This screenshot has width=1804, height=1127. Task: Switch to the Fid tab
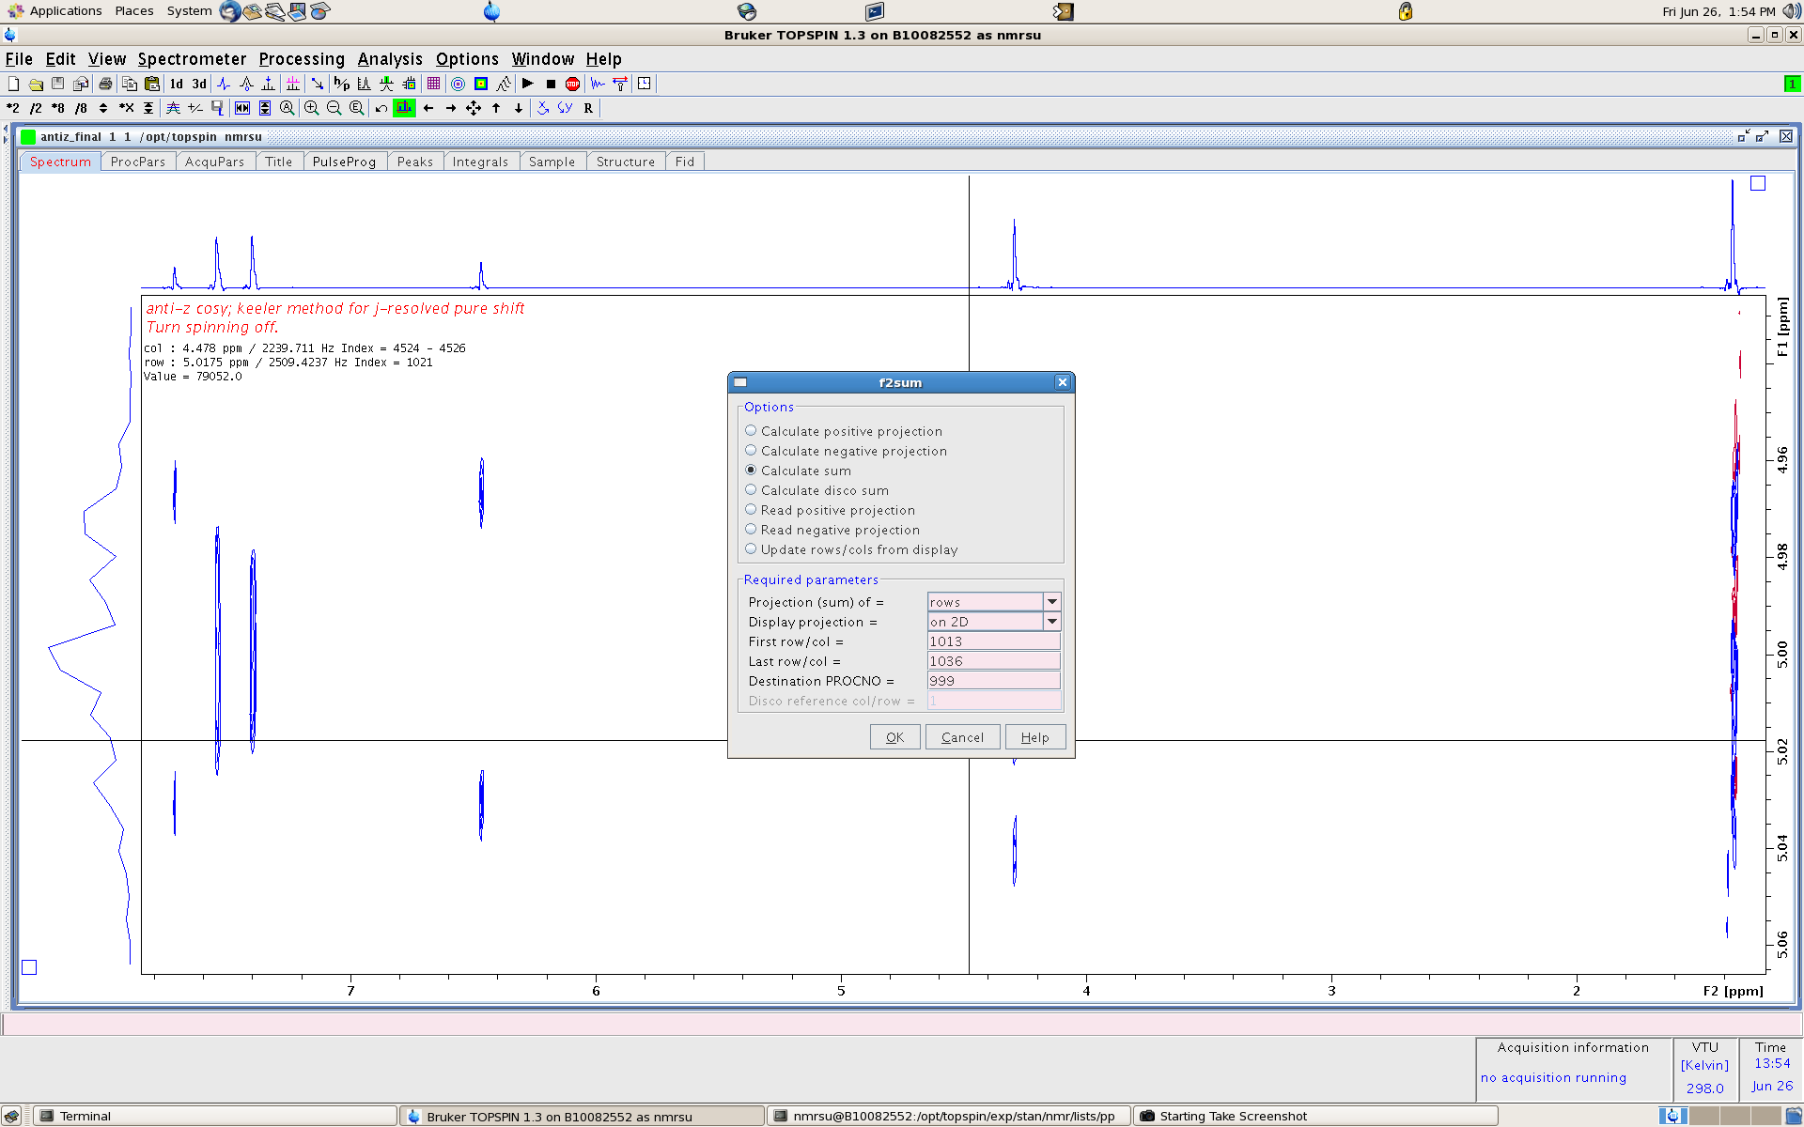(685, 162)
